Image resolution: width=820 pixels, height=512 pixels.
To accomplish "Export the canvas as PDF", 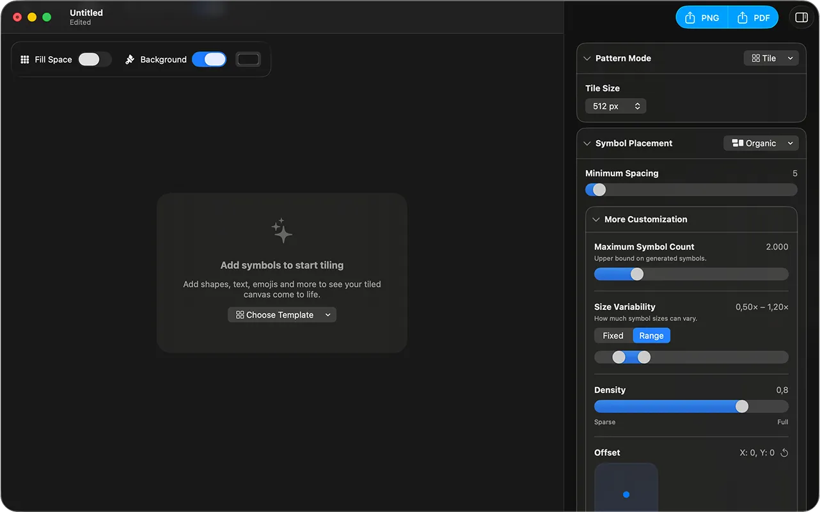I will (x=753, y=17).
